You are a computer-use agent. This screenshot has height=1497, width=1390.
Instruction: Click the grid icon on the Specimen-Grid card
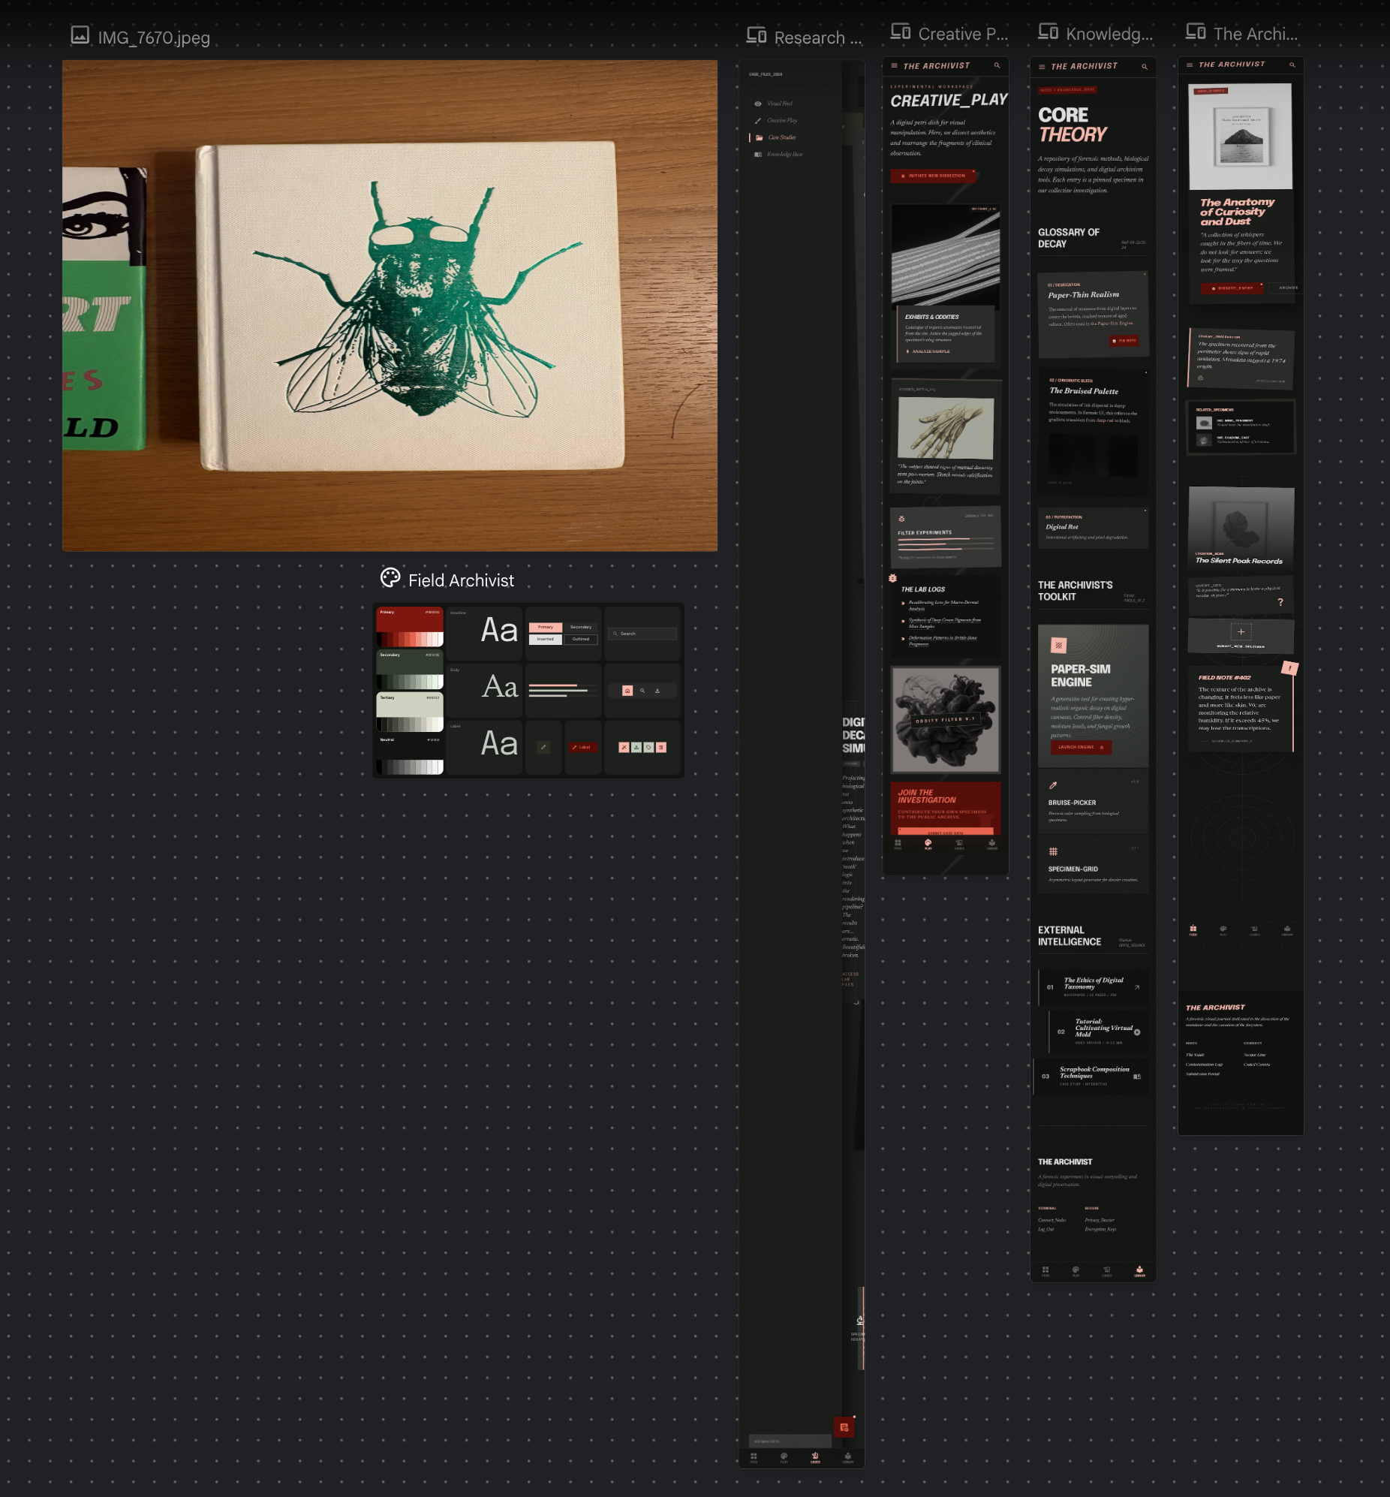coord(1053,851)
